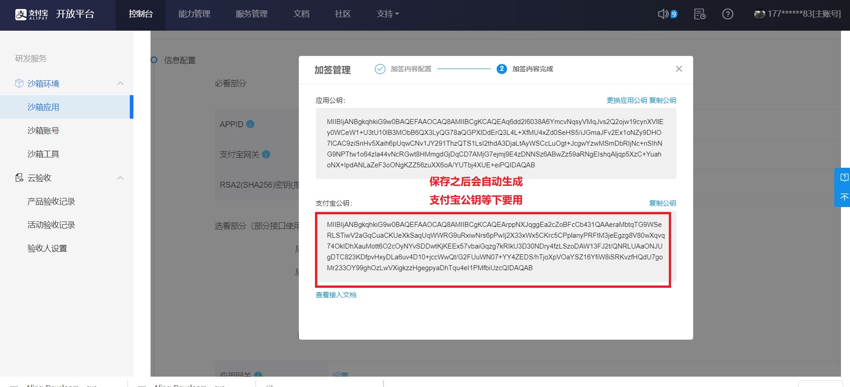
Task: Click the floating feedback question icon
Action: (x=844, y=178)
